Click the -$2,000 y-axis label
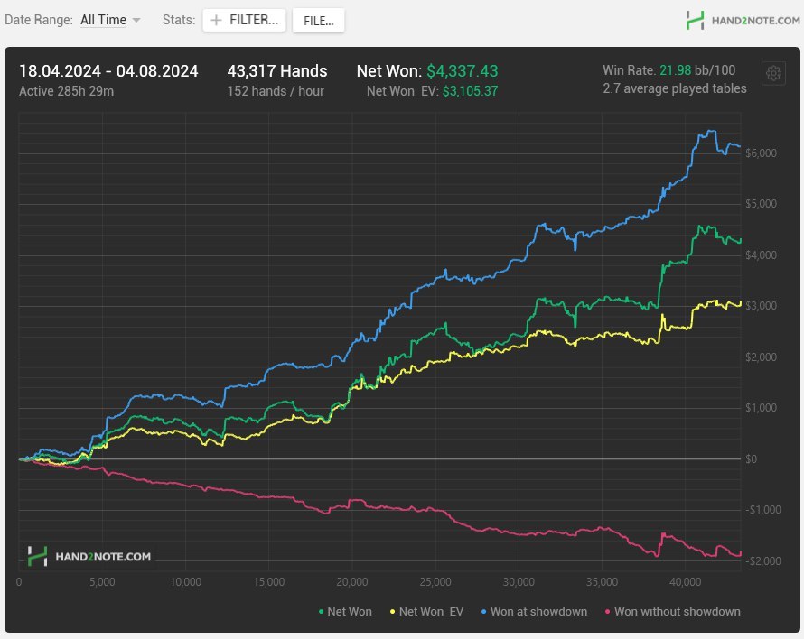Image resolution: width=804 pixels, height=639 pixels. point(763,561)
